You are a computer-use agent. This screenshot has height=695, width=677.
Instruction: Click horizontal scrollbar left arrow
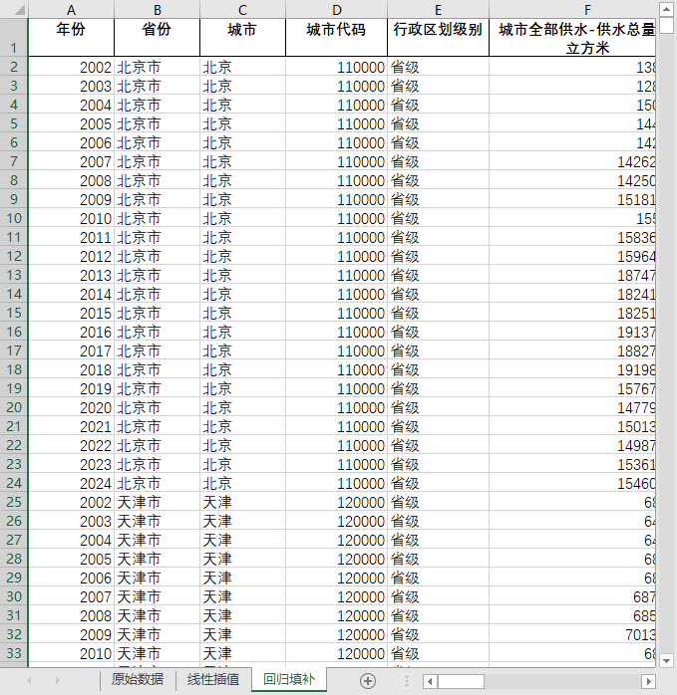click(x=430, y=681)
